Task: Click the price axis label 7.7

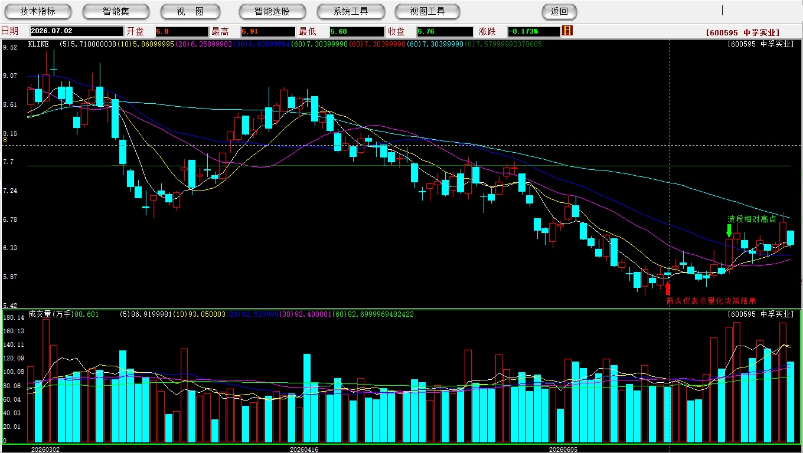Action: [x=8, y=162]
